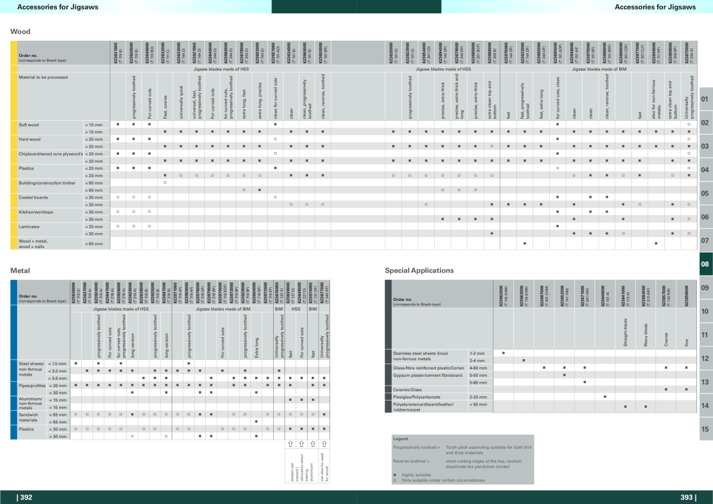Jump to section tab 10

pos(706,311)
